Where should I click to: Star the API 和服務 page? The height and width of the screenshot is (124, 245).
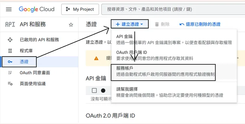(71, 25)
